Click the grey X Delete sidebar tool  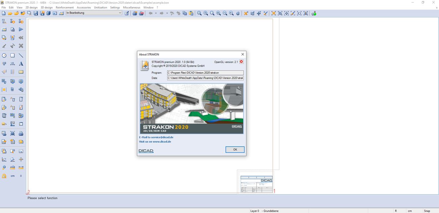pyautogui.click(x=21, y=46)
